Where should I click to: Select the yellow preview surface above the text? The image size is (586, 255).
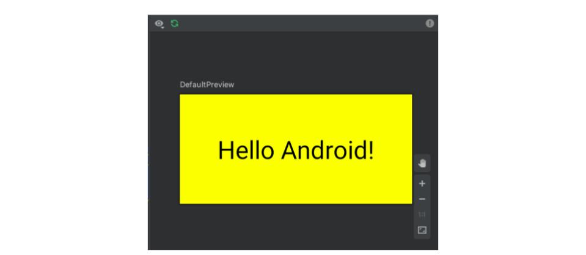pos(296,113)
